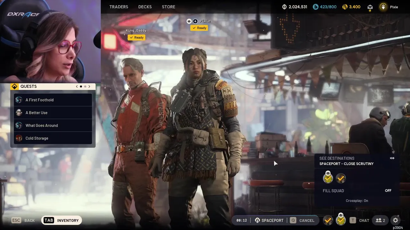Click the A Better Use quest giver icon
This screenshot has width=410, height=230.
coord(19,112)
